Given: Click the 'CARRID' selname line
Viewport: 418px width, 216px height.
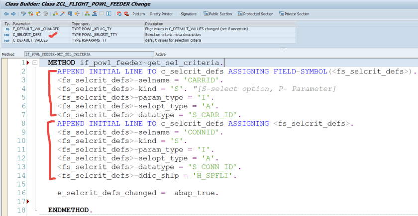Looking at the screenshot, I should [140, 80].
